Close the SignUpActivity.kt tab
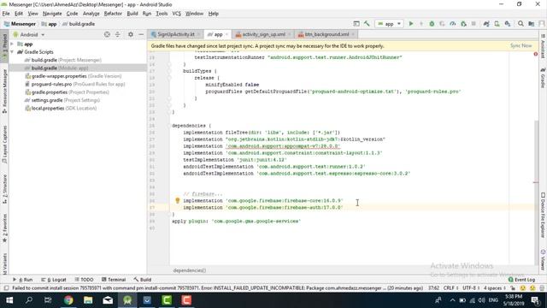Viewport: 547px width, 308px height. [198, 34]
